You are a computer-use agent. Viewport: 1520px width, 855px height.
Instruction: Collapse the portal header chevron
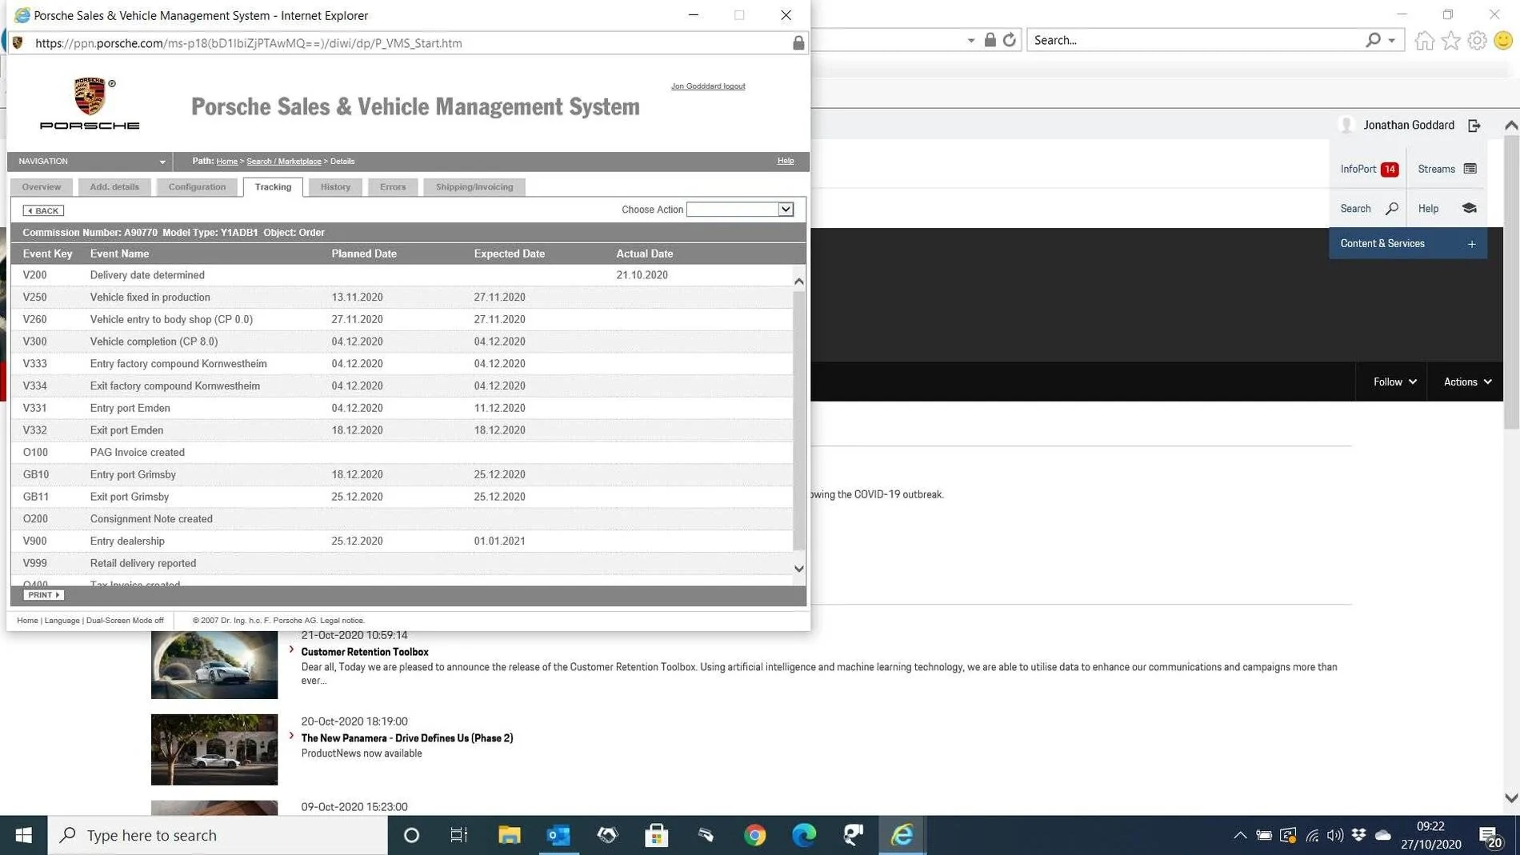1510,126
